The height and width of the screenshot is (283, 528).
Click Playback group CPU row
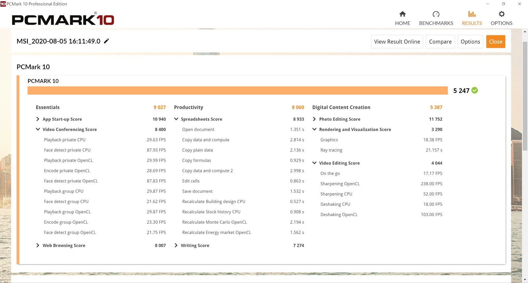click(x=105, y=191)
